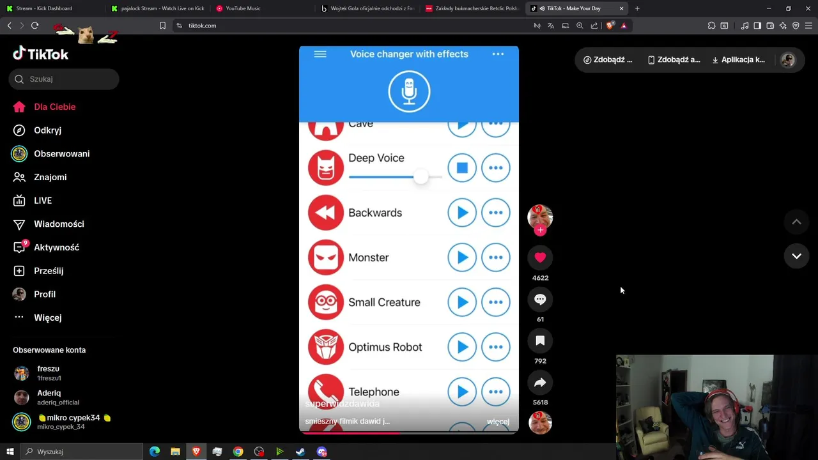
Task: Open more options for Small Creature
Action: pyautogui.click(x=496, y=302)
